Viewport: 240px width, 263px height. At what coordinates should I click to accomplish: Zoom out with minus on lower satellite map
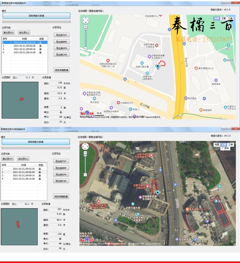click(85, 175)
